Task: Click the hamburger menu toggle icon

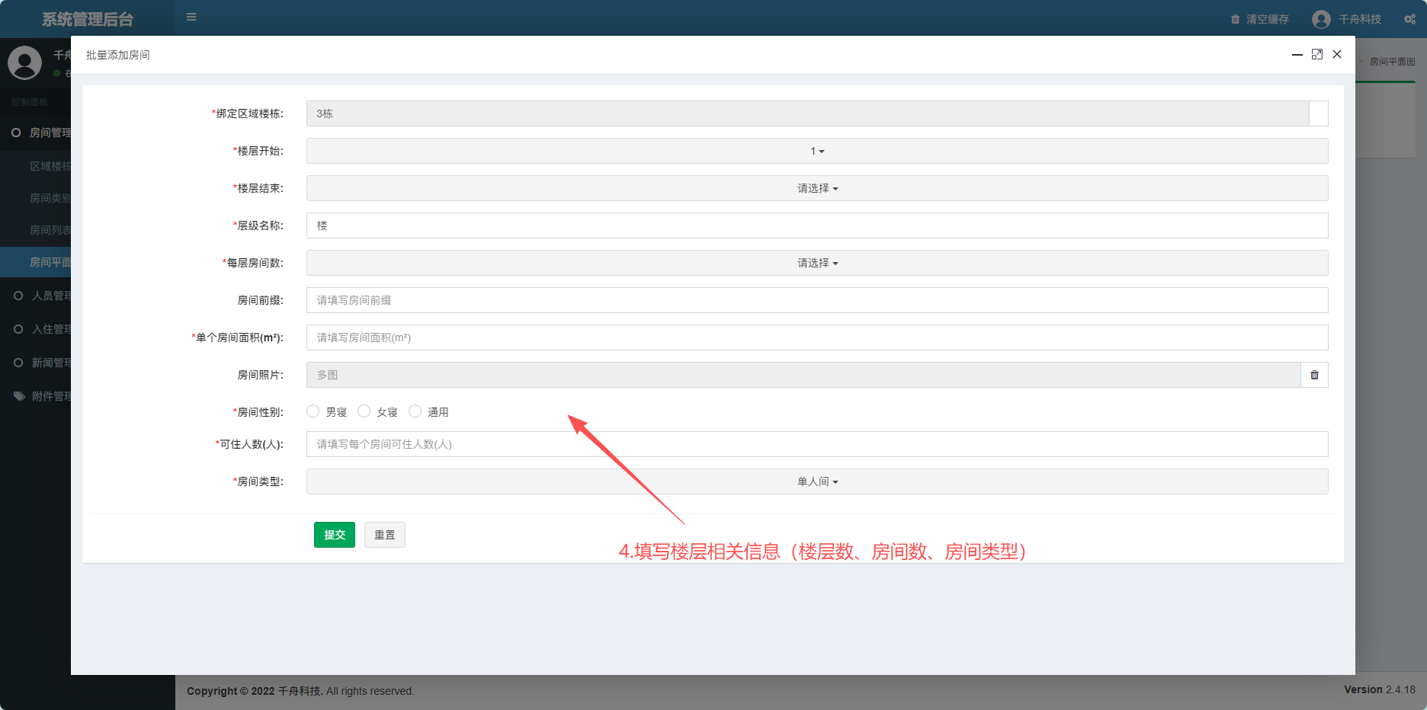Action: point(191,17)
